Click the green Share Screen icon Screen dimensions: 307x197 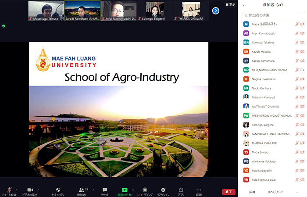click(125, 190)
